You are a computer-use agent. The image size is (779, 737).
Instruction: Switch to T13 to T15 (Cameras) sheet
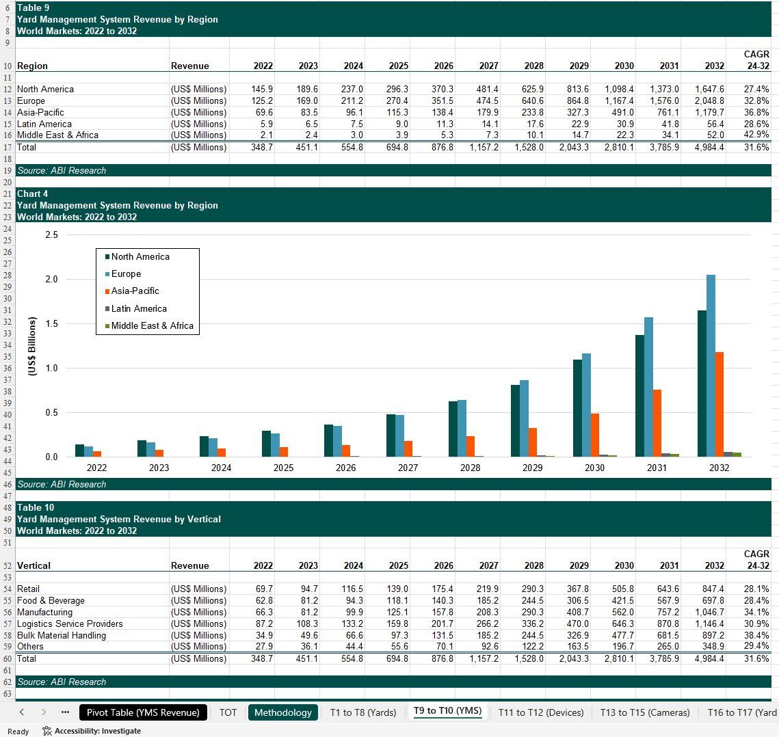tap(644, 712)
